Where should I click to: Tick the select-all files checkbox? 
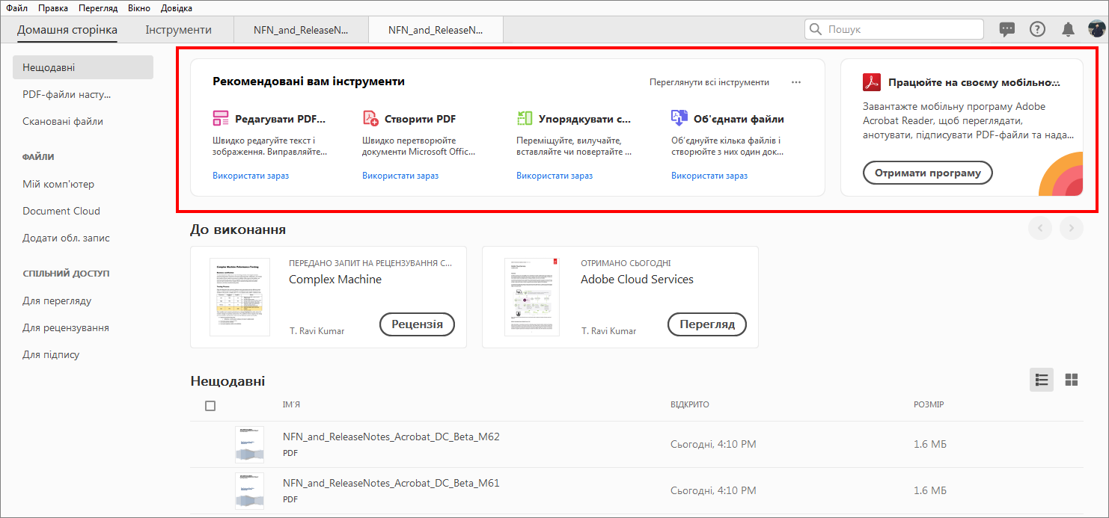coord(210,405)
